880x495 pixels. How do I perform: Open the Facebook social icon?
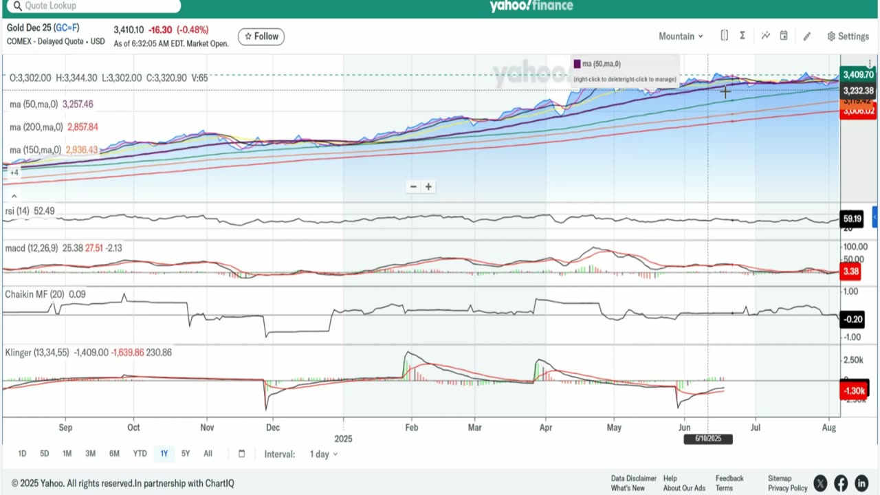click(841, 483)
